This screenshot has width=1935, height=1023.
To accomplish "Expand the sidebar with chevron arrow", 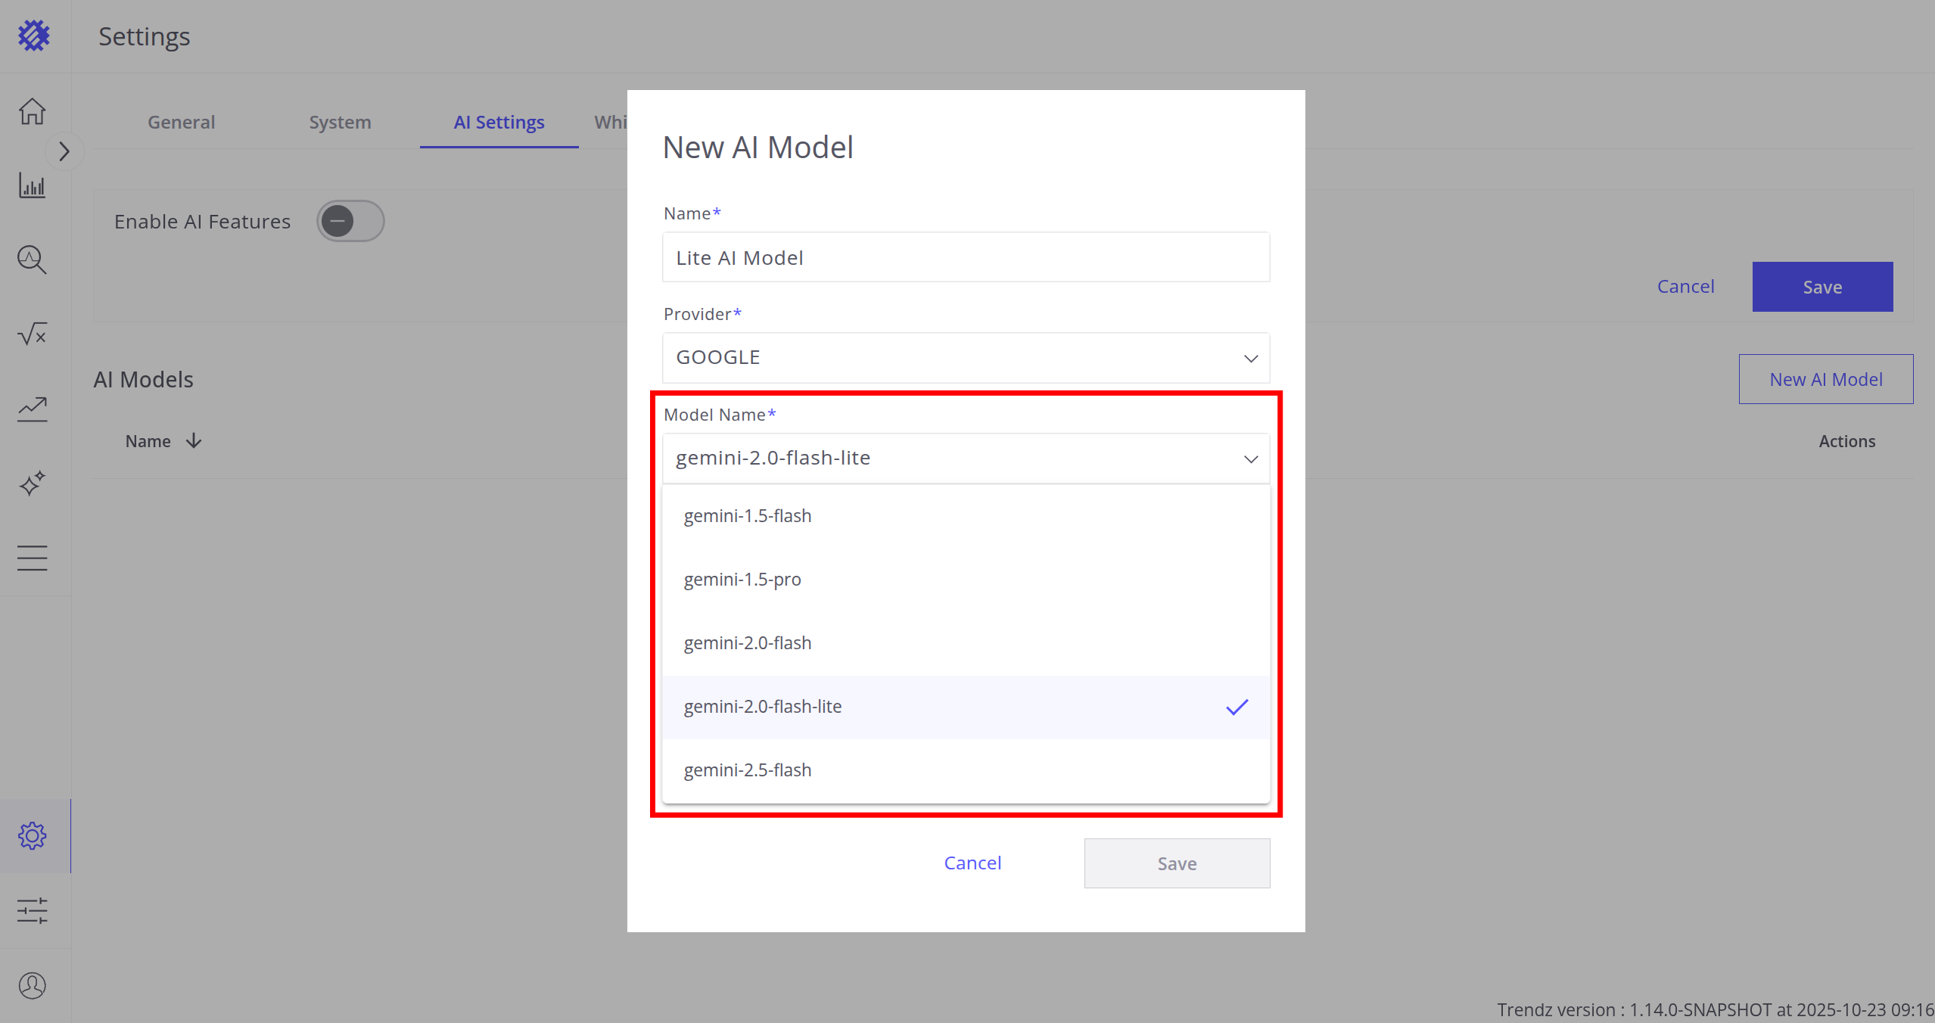I will 64,151.
